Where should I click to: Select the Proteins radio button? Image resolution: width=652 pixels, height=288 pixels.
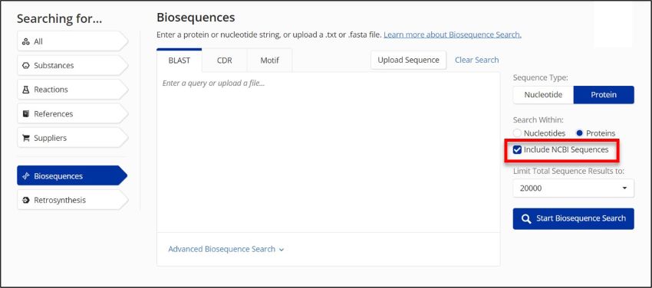pyautogui.click(x=580, y=133)
